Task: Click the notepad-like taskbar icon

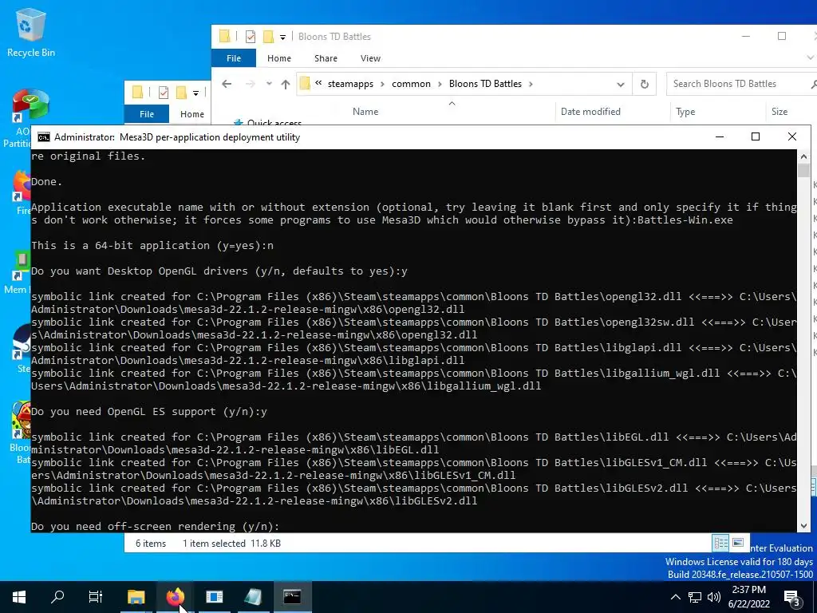Action: pyautogui.click(x=253, y=597)
